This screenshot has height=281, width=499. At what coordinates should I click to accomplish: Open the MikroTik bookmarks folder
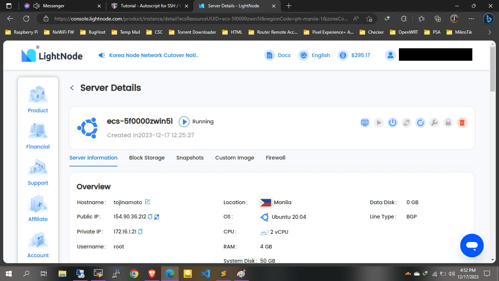[x=458, y=32]
